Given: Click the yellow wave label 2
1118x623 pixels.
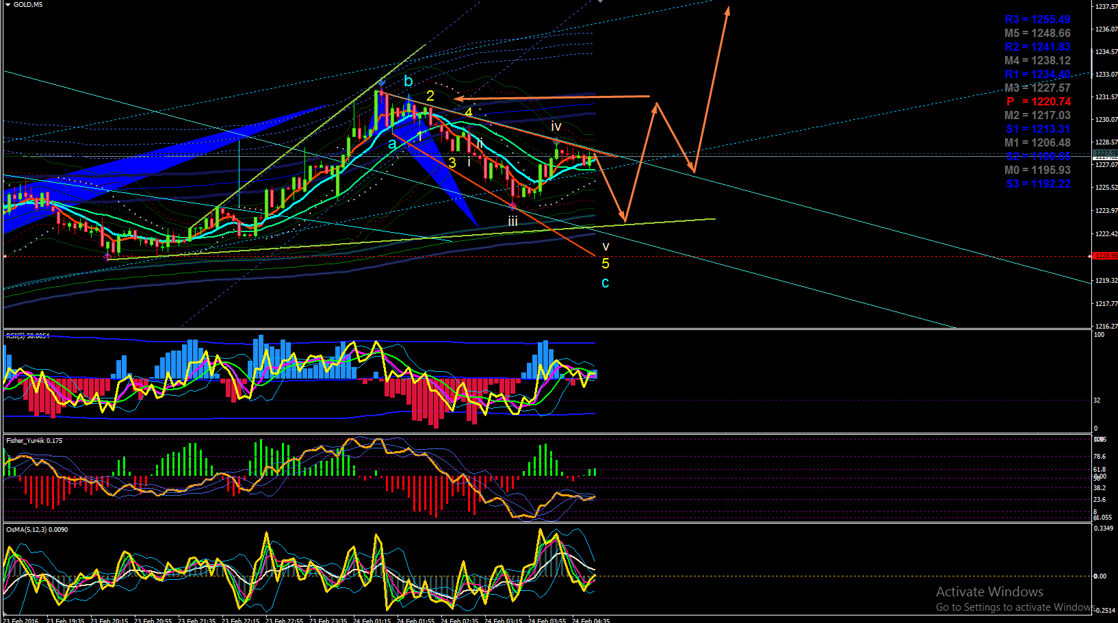Looking at the screenshot, I should (x=430, y=96).
